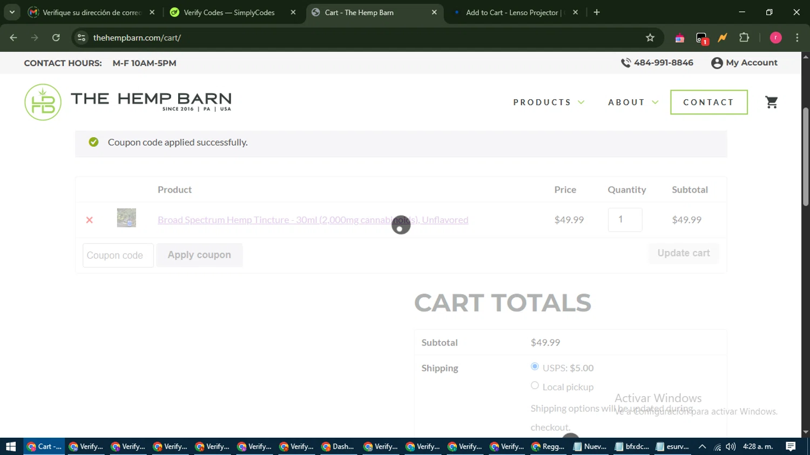Click the Coupon code input field

pos(118,255)
